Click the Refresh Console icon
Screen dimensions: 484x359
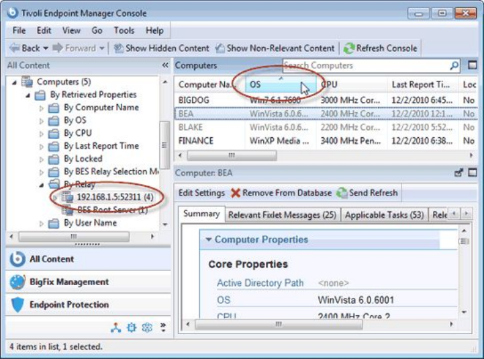tap(349, 48)
